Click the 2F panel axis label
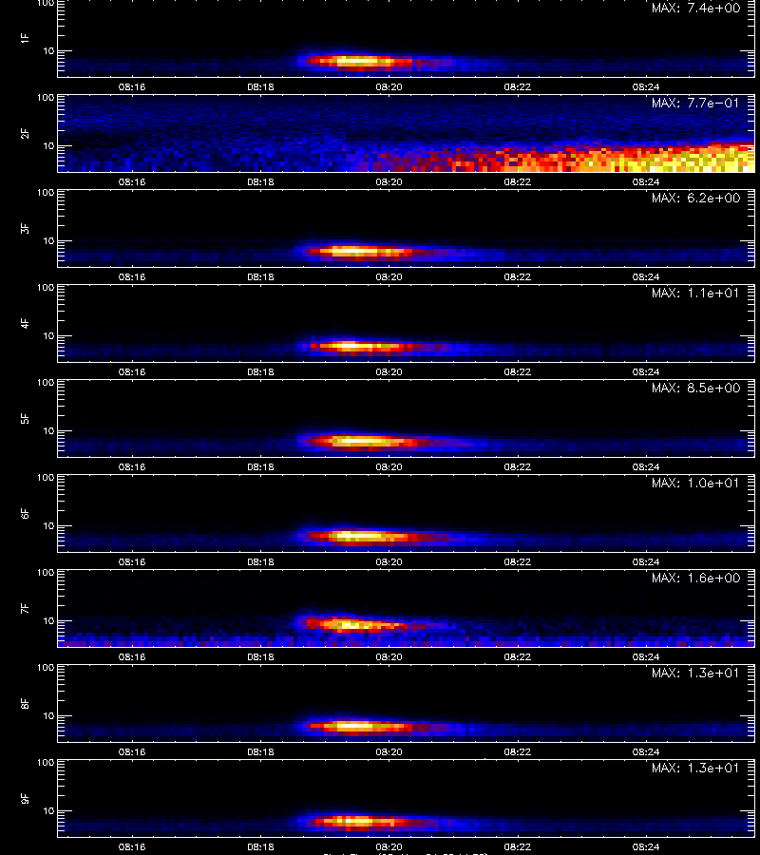Image resolution: width=760 pixels, height=855 pixels. (25, 133)
